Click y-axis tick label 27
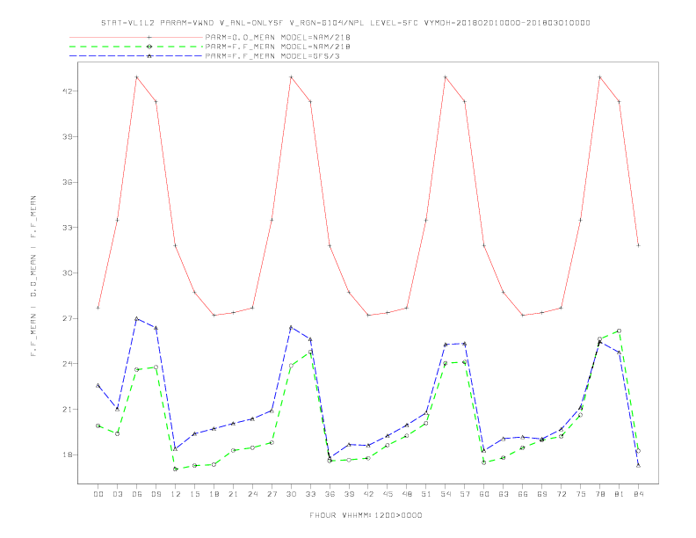Screen dimensions: 696x538 click(68, 318)
